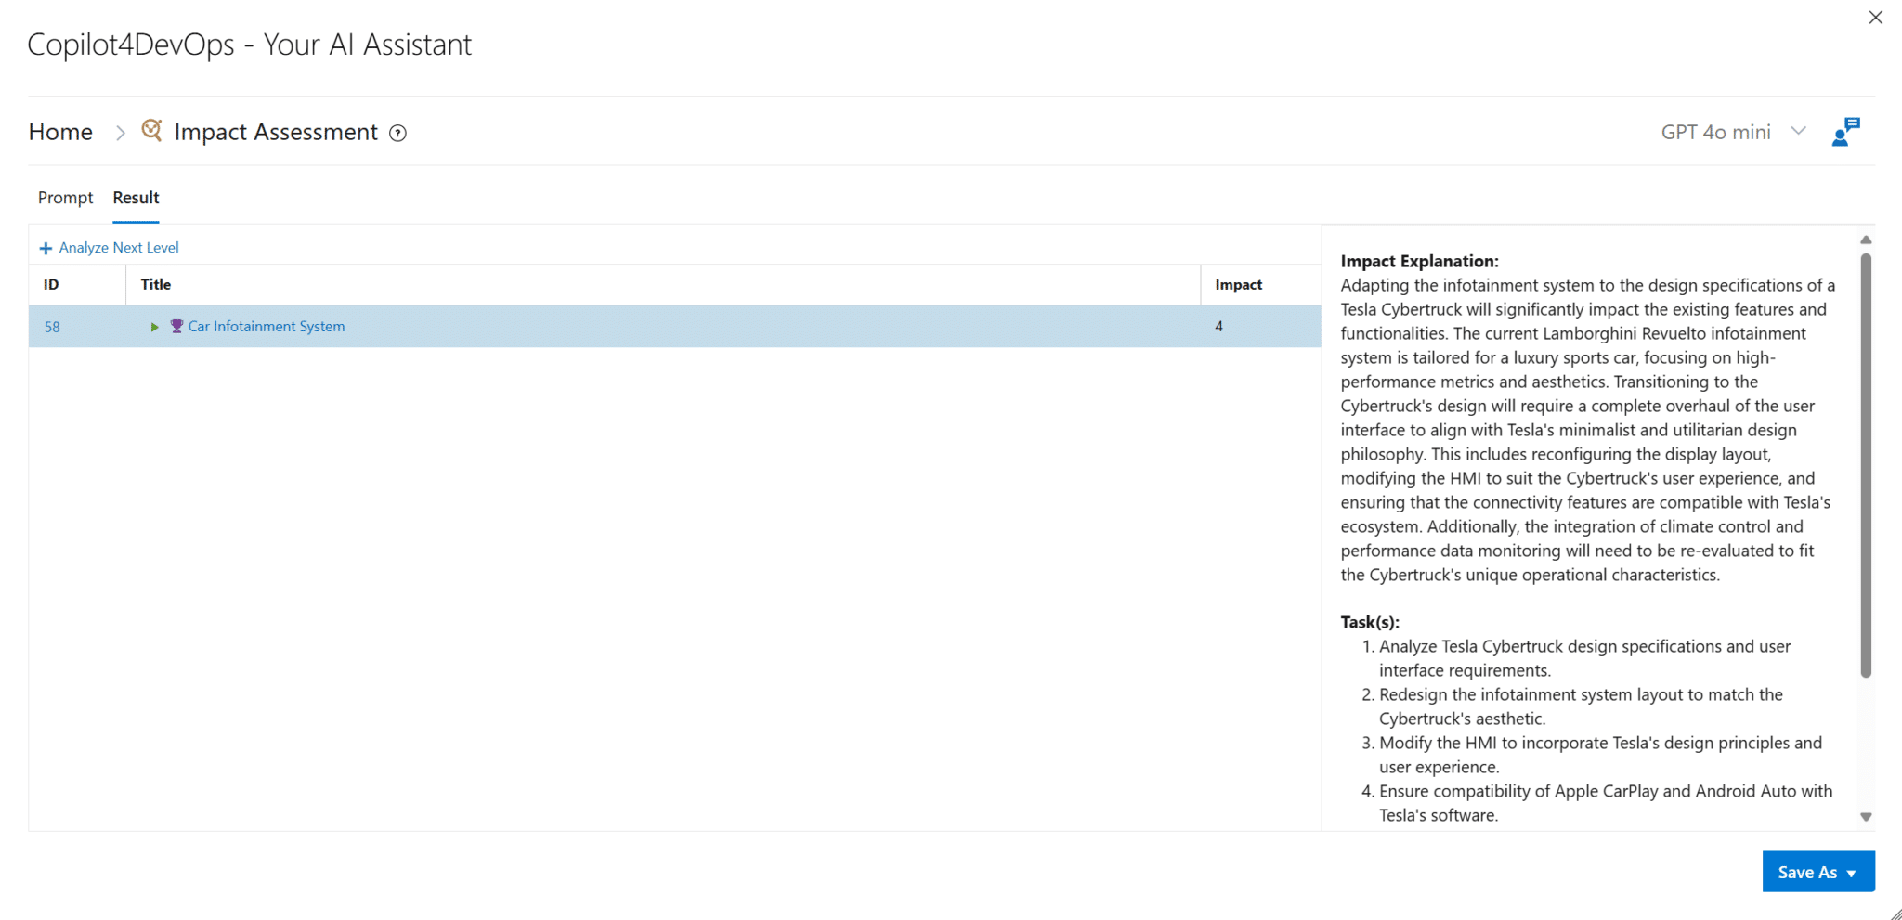The image size is (1902, 920).
Task: Close the Copilot4DevOps assistant panel
Action: [x=1875, y=17]
